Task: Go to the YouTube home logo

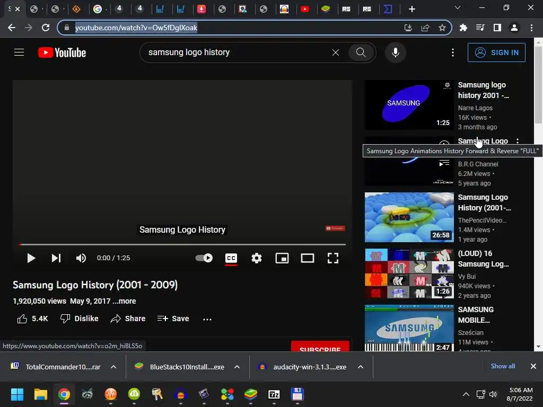Action: (x=62, y=52)
